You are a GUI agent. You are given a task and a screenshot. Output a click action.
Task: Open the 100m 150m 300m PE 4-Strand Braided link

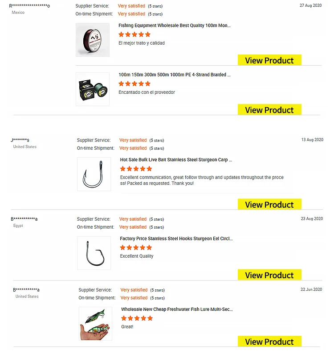[175, 75]
